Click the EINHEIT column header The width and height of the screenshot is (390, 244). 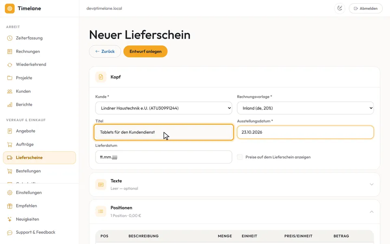[x=249, y=236]
